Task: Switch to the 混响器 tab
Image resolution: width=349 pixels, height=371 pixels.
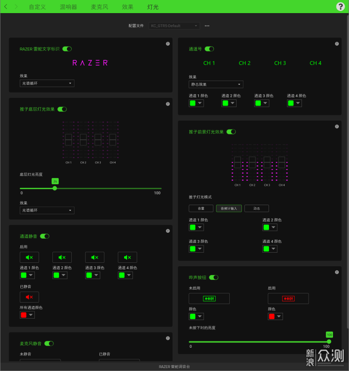Action: 68,7
